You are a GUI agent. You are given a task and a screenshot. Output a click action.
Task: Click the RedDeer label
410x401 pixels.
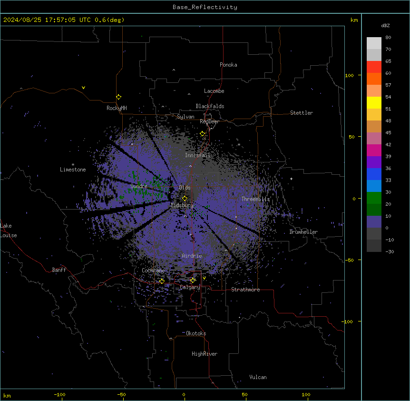[209, 121]
